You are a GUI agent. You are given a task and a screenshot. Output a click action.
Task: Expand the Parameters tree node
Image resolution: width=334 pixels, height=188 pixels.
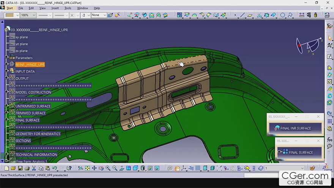click(6, 58)
